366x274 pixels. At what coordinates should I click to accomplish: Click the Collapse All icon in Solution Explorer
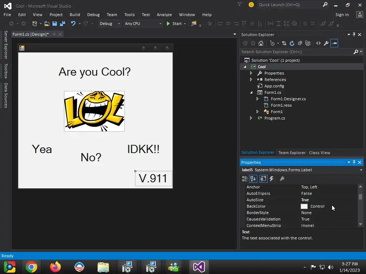pyautogui.click(x=300, y=43)
